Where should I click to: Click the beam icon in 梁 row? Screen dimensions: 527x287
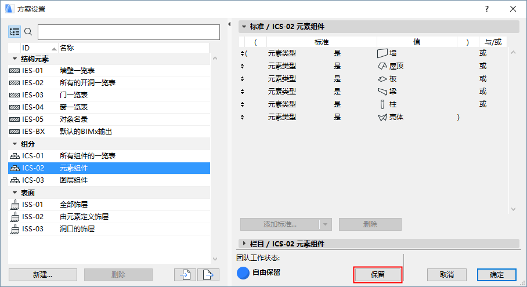coord(382,92)
